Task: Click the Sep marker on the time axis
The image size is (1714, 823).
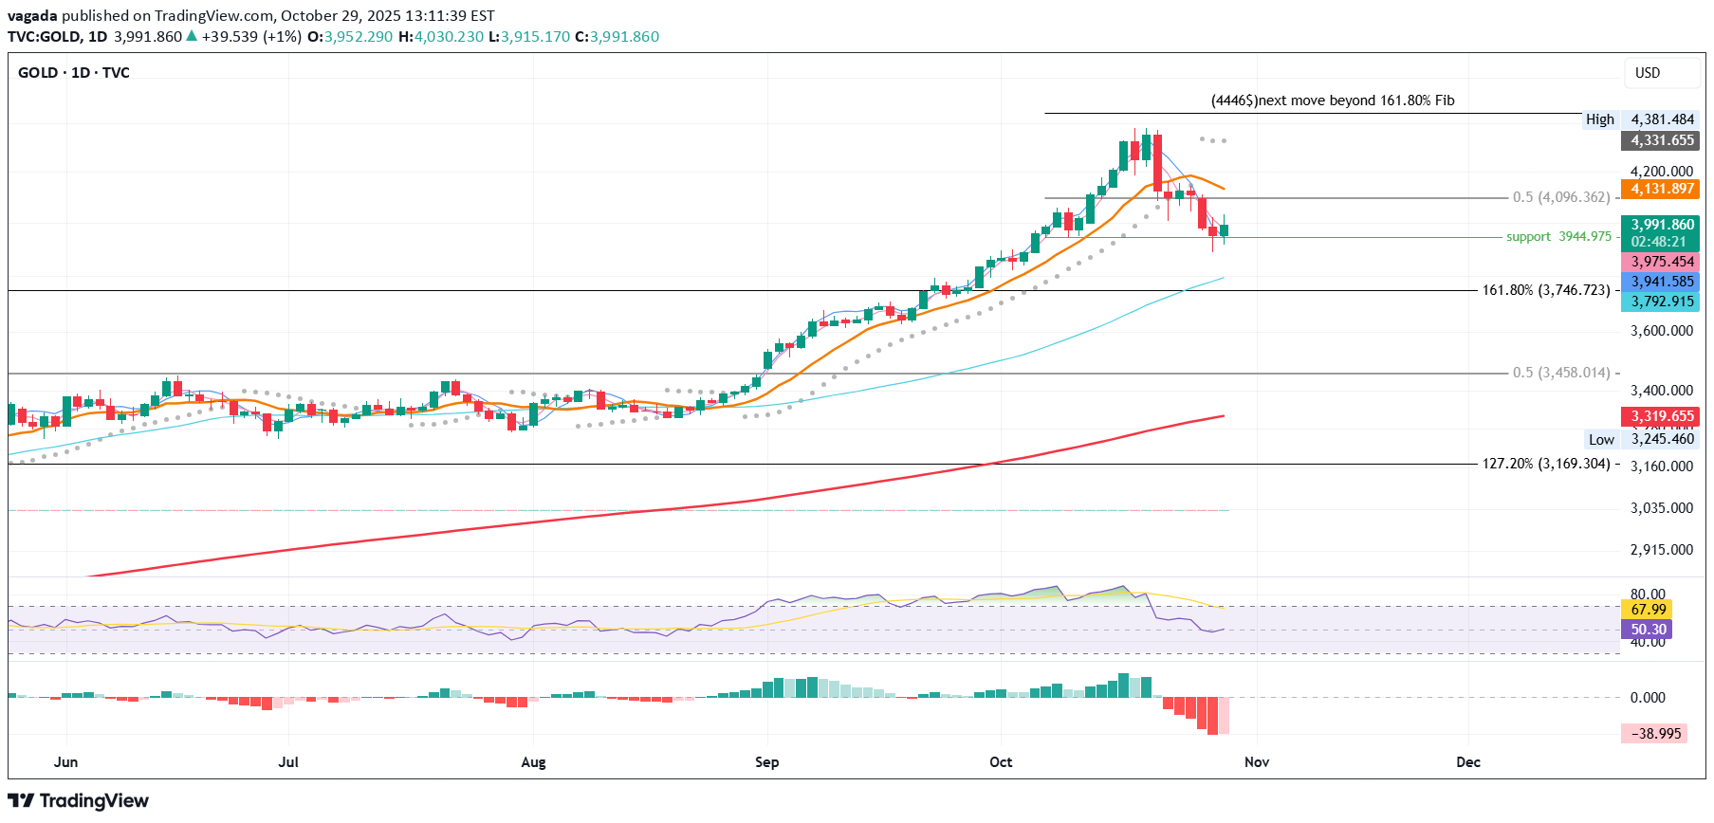Action: click(x=766, y=762)
